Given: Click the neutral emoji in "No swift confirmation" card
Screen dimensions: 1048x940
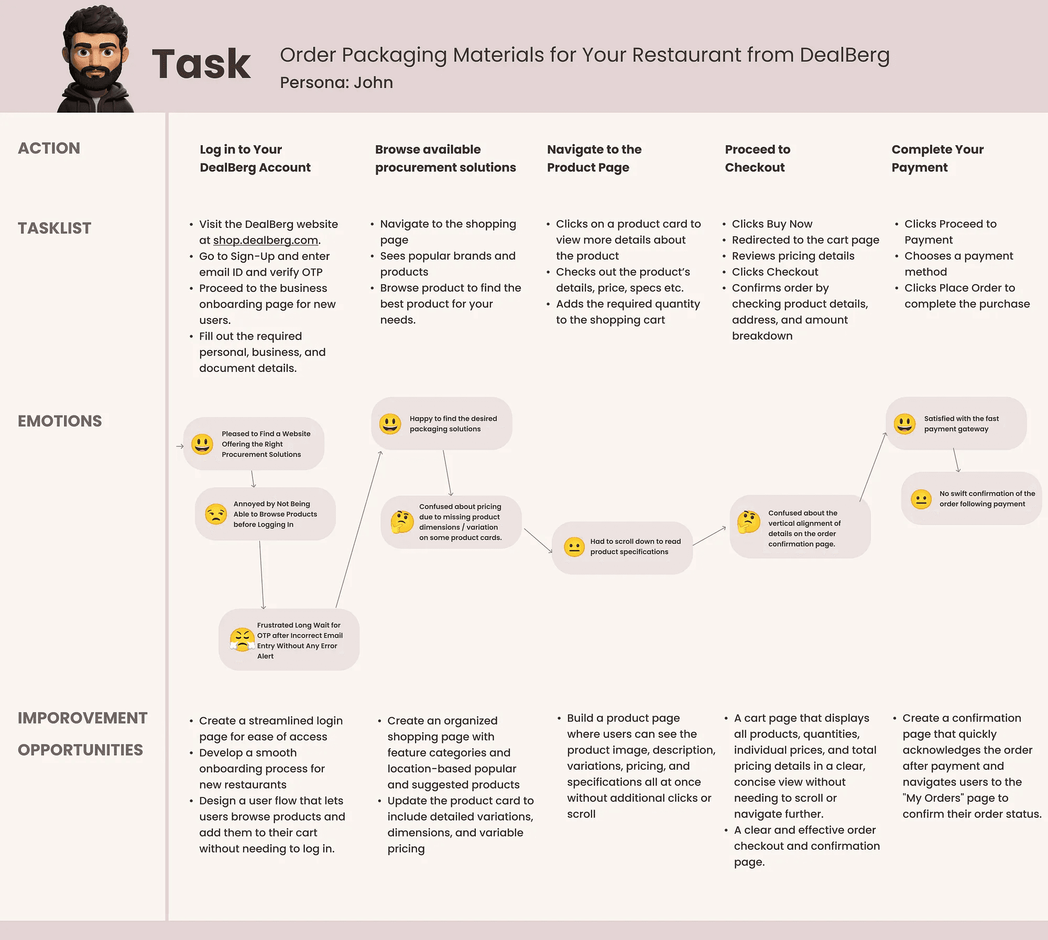Looking at the screenshot, I should click(921, 499).
